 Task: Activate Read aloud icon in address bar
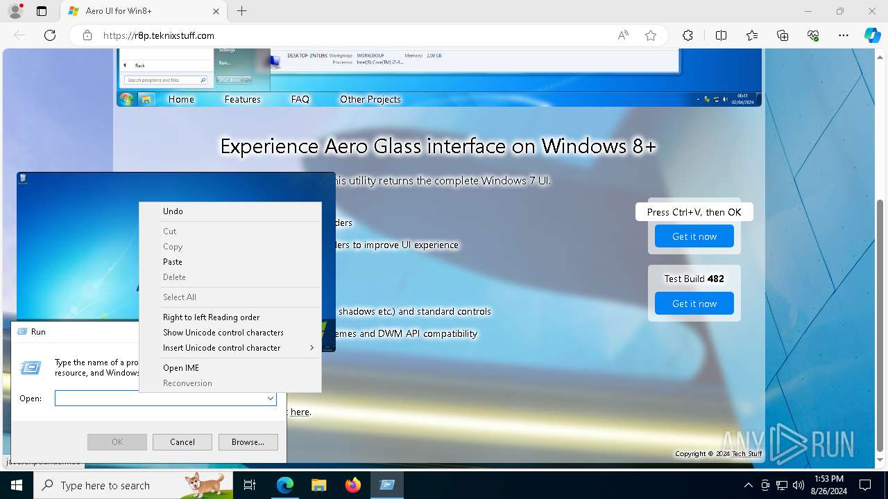click(623, 35)
